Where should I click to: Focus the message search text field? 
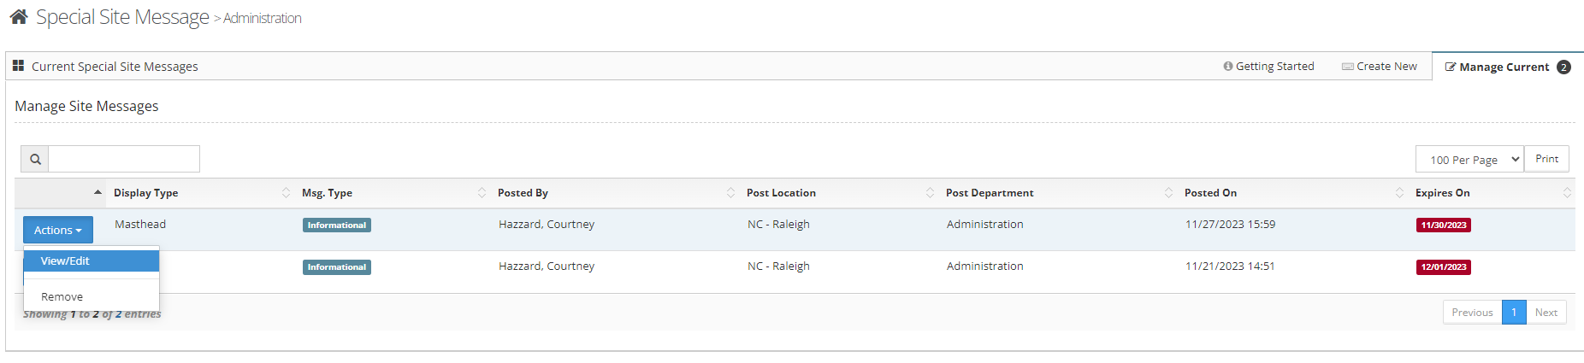[124, 159]
